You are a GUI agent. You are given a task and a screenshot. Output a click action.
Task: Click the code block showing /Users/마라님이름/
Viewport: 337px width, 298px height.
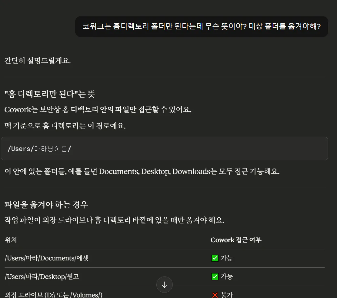click(x=165, y=149)
